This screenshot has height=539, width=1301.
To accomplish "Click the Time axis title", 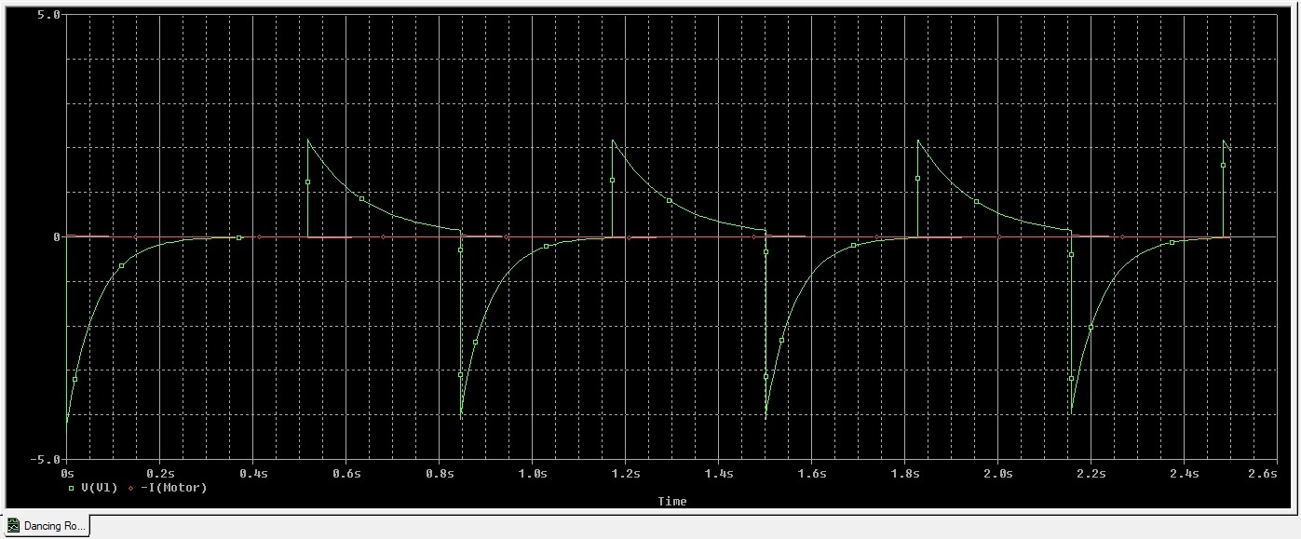I will (673, 501).
